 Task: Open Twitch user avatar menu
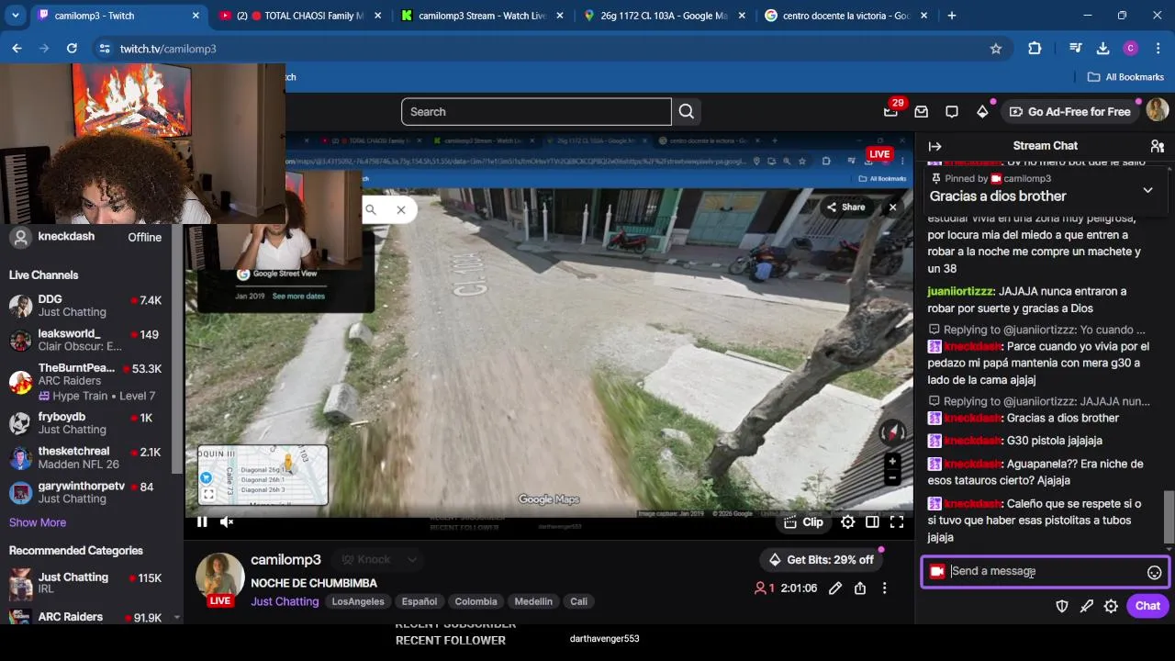pos(1157,111)
